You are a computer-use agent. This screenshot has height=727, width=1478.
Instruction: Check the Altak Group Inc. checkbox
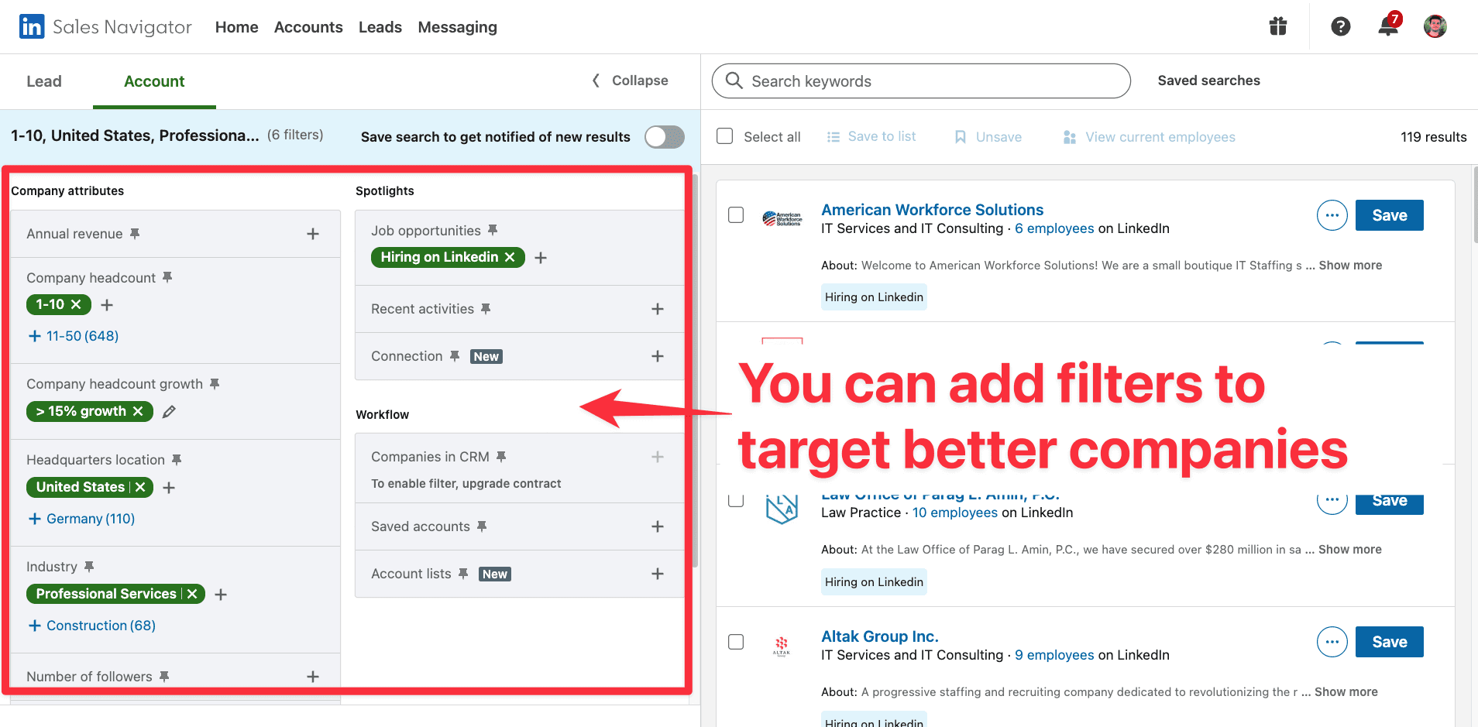coord(736,642)
